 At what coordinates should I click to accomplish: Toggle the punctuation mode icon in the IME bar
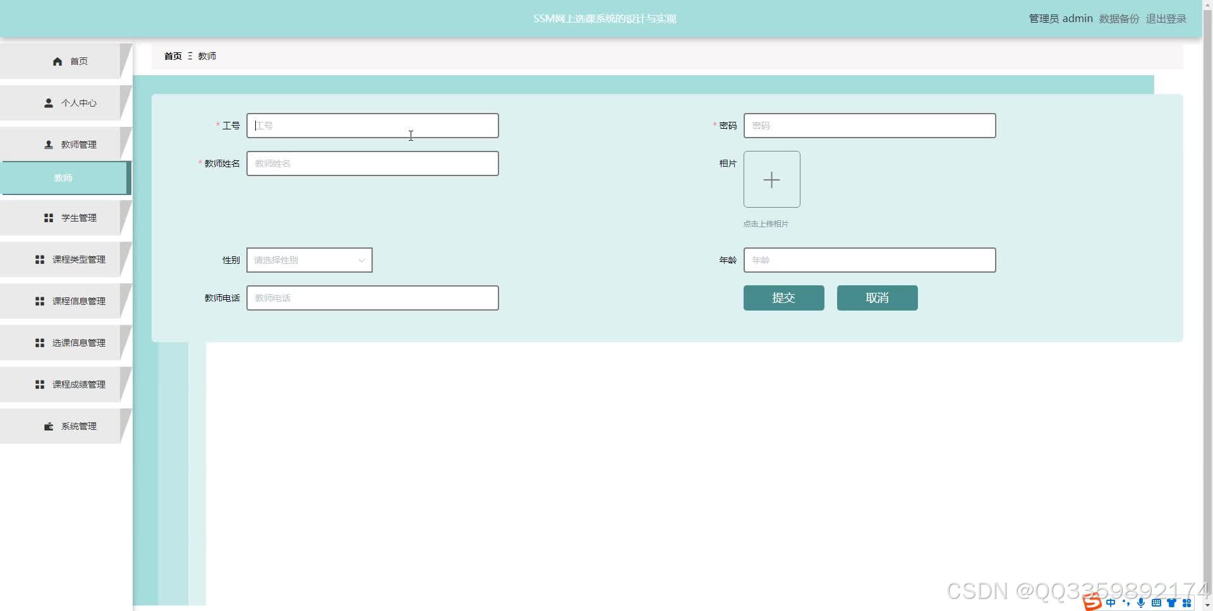(x=1126, y=603)
